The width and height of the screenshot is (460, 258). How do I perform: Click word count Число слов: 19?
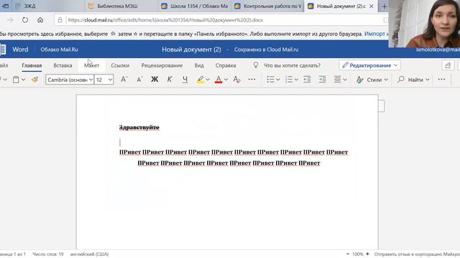point(48,254)
